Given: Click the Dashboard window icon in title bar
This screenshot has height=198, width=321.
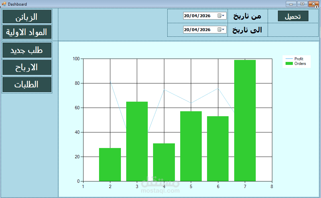Looking at the screenshot, I should tap(4, 4).
